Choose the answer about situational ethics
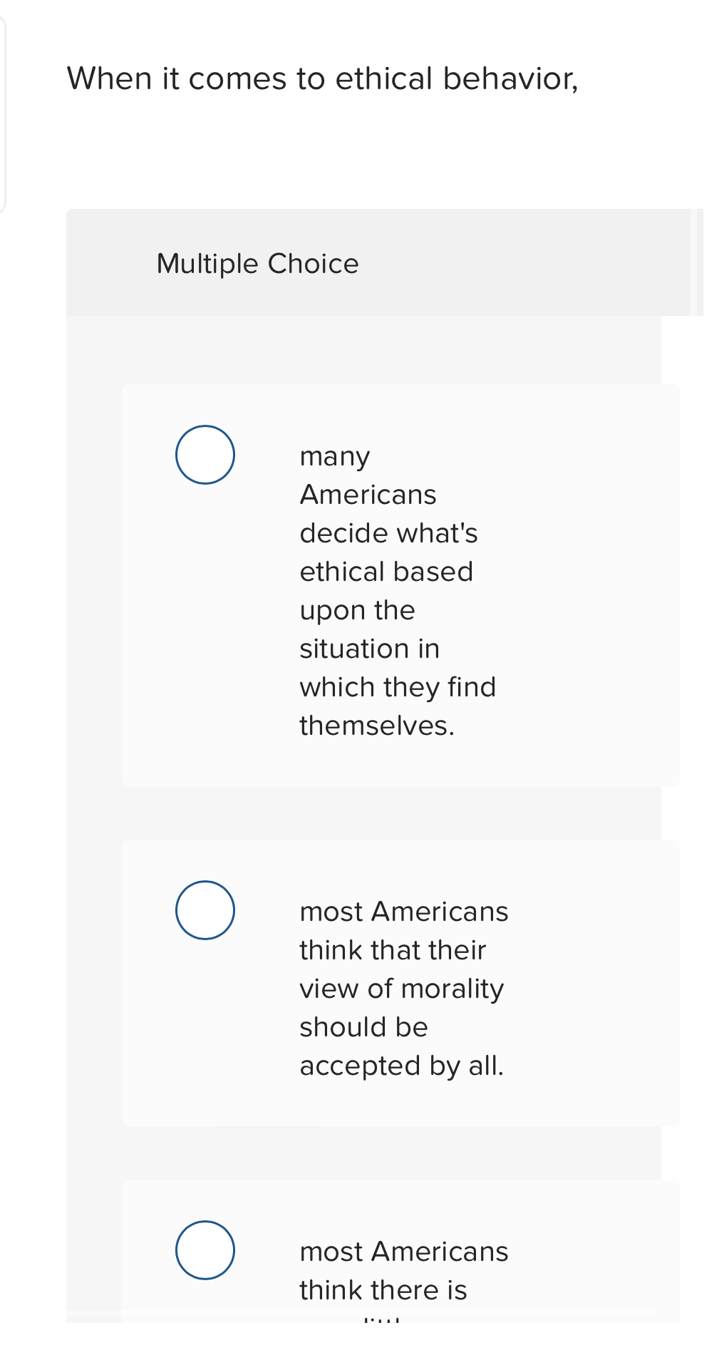The image size is (724, 1355). pyautogui.click(x=398, y=590)
